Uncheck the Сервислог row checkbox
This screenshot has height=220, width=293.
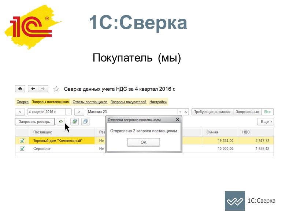coord(22,148)
